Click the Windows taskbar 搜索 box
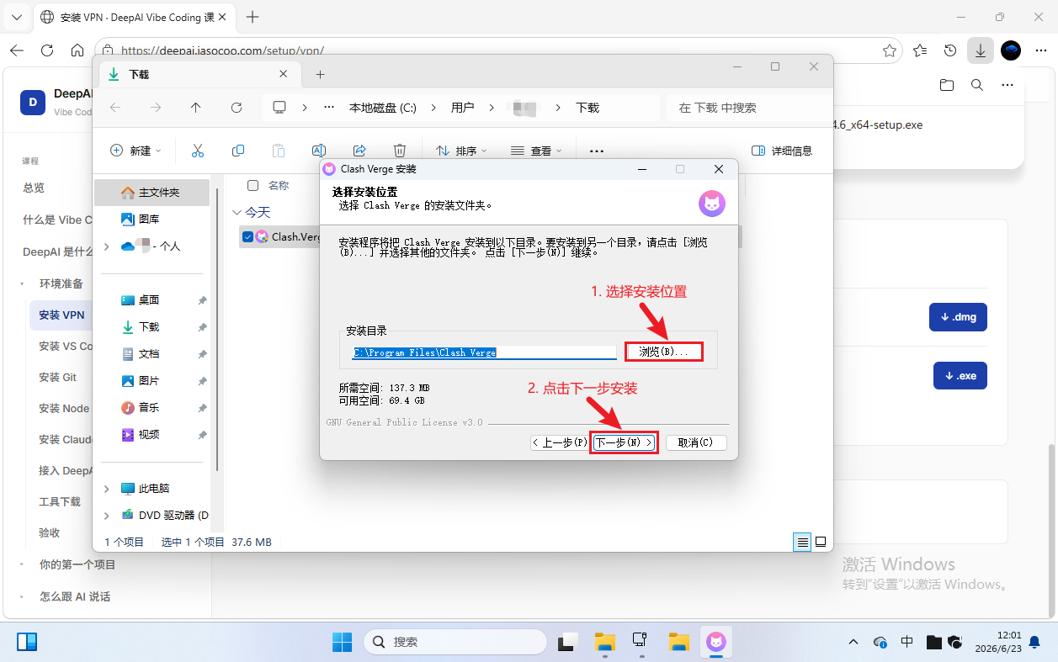The image size is (1058, 662). pyautogui.click(x=455, y=642)
